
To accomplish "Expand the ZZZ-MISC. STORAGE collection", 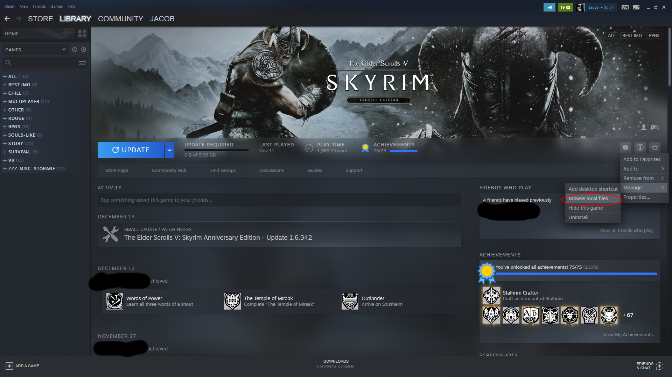I will (5, 168).
